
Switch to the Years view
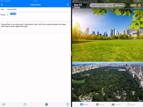point(94,5)
